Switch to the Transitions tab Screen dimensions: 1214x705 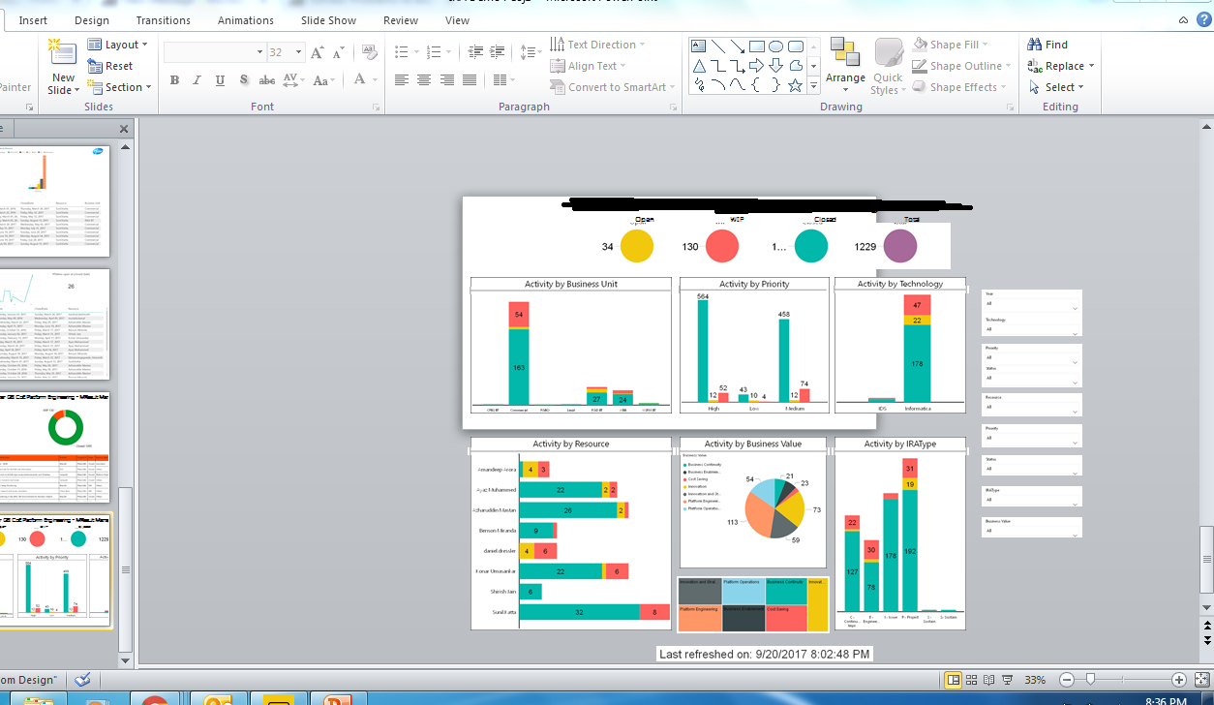[x=164, y=20]
